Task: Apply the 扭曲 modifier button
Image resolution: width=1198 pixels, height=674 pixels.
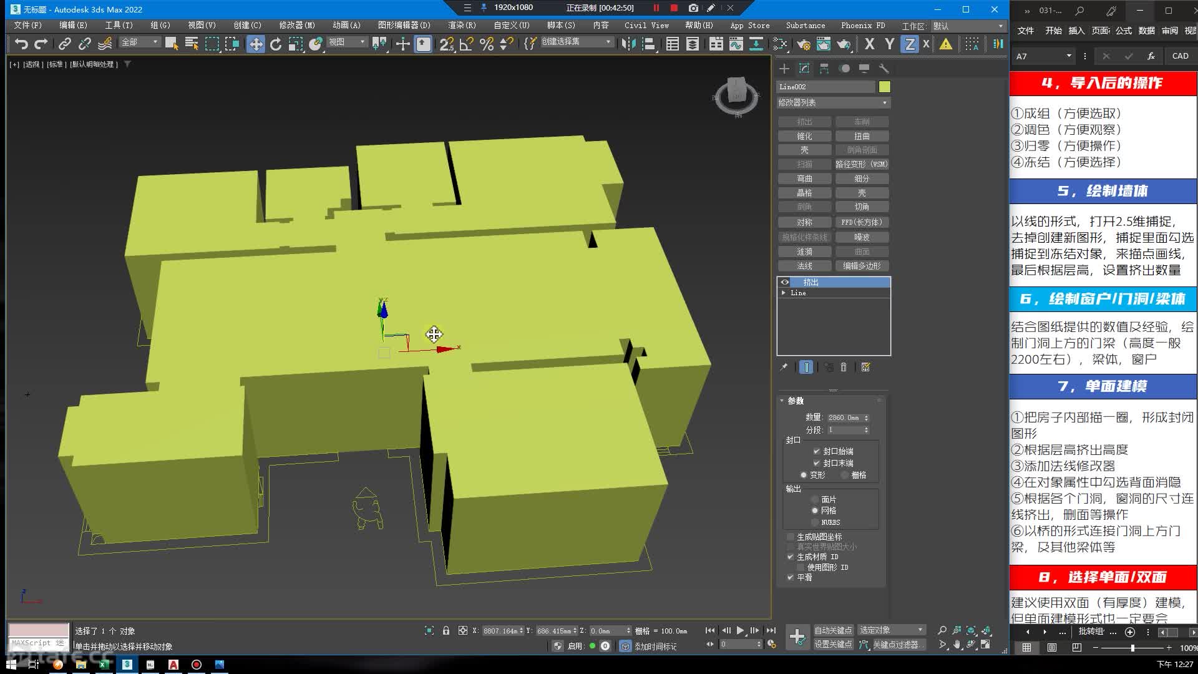Action: 862,136
